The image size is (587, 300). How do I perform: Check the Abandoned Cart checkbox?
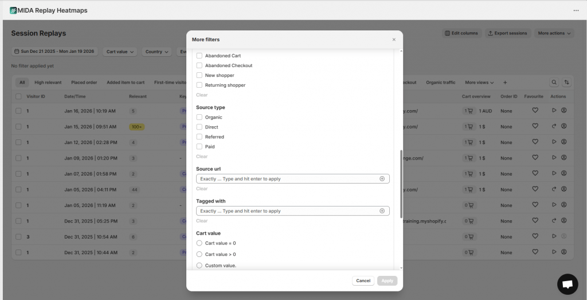pyautogui.click(x=199, y=56)
